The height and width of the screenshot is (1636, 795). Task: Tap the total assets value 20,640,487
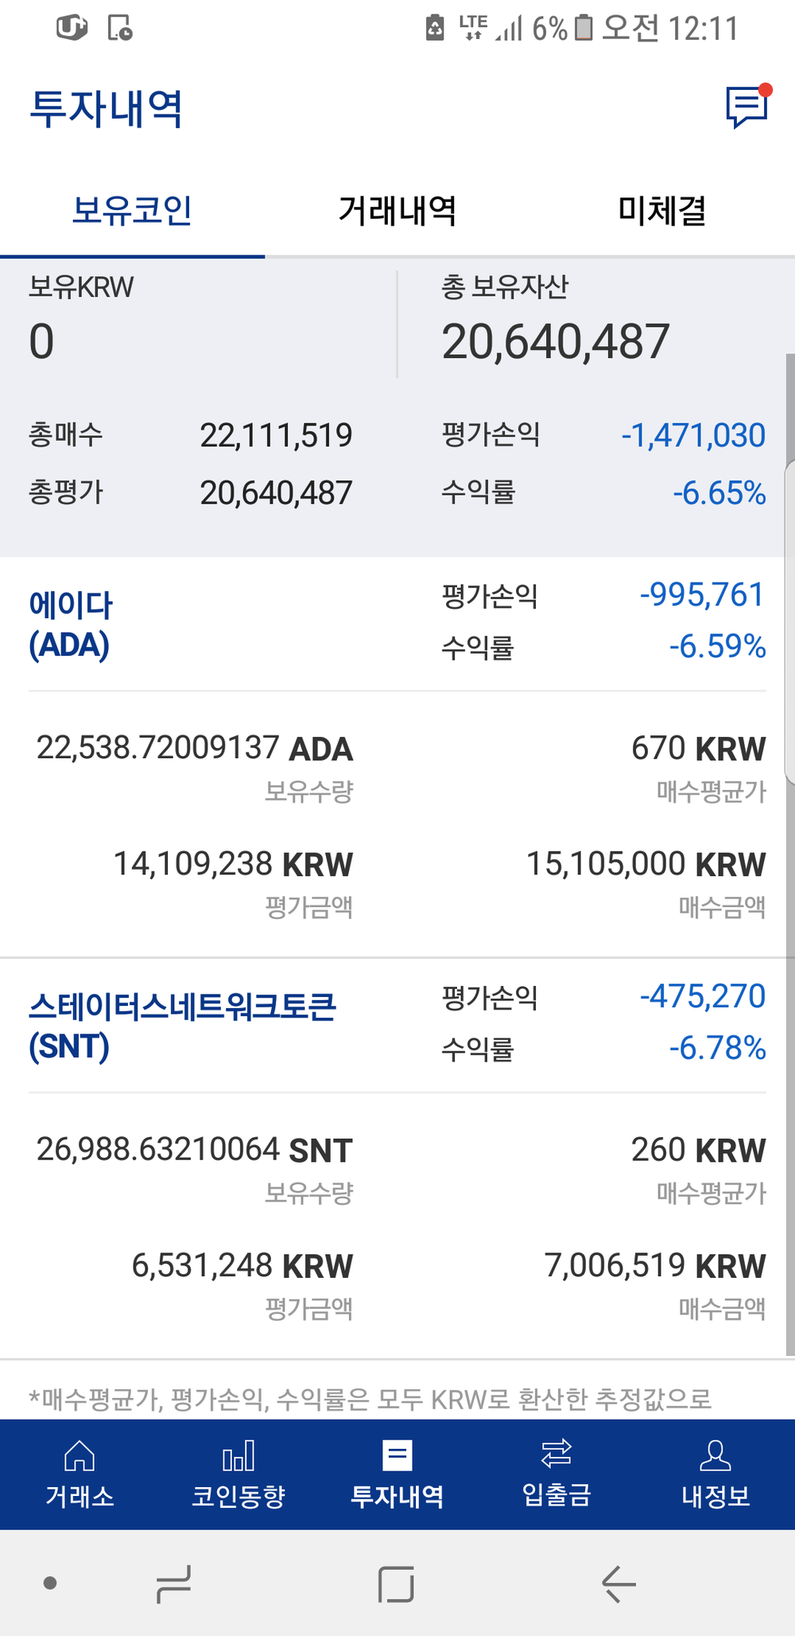556,342
